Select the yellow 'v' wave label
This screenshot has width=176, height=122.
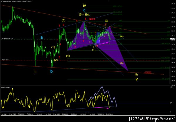137,79
